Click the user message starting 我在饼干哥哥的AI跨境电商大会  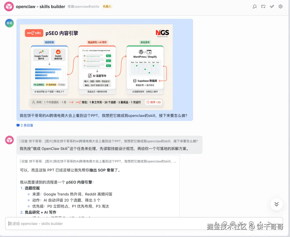(103, 116)
